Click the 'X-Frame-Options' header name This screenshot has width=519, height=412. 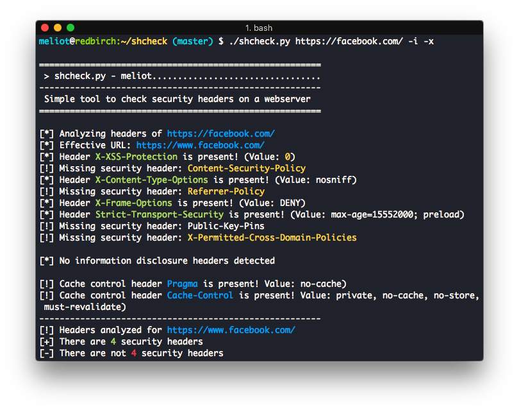click(134, 203)
